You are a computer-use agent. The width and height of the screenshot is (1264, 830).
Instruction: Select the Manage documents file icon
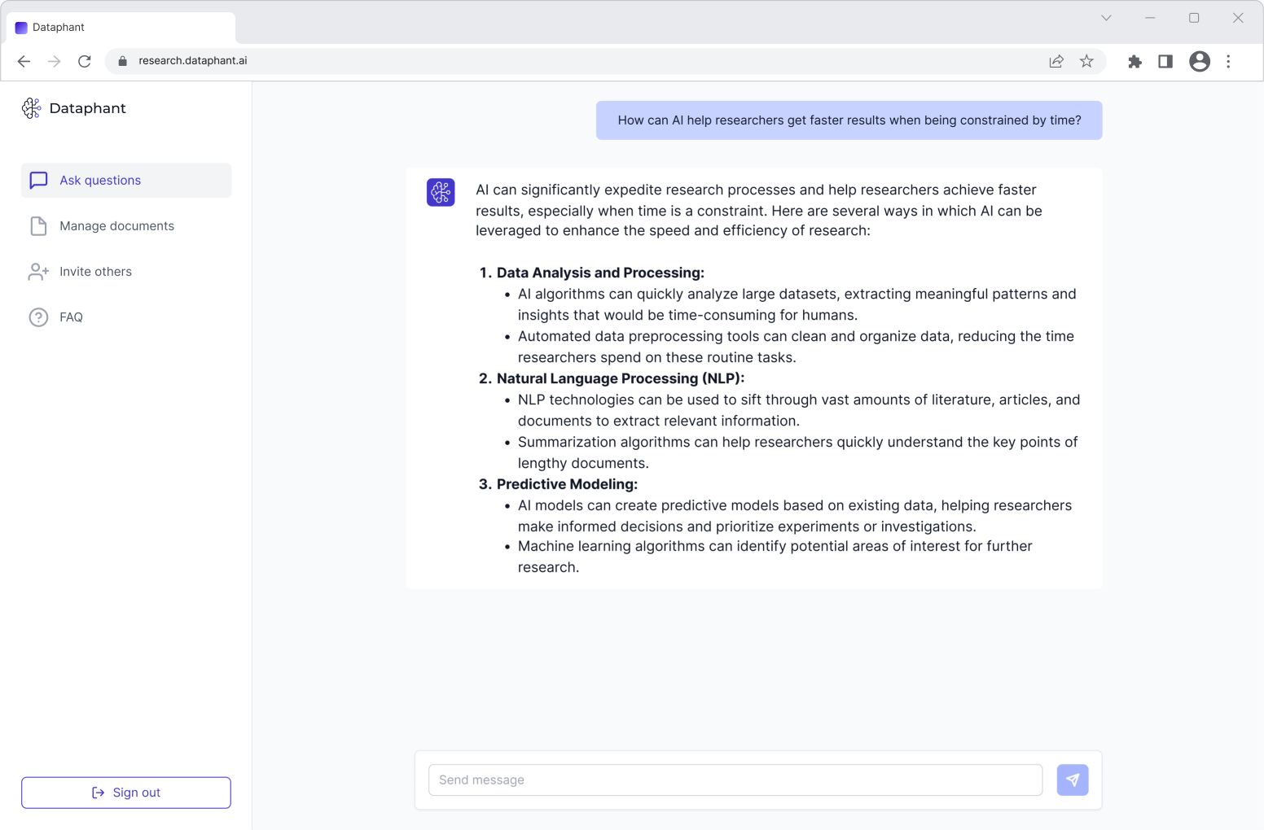click(x=38, y=225)
